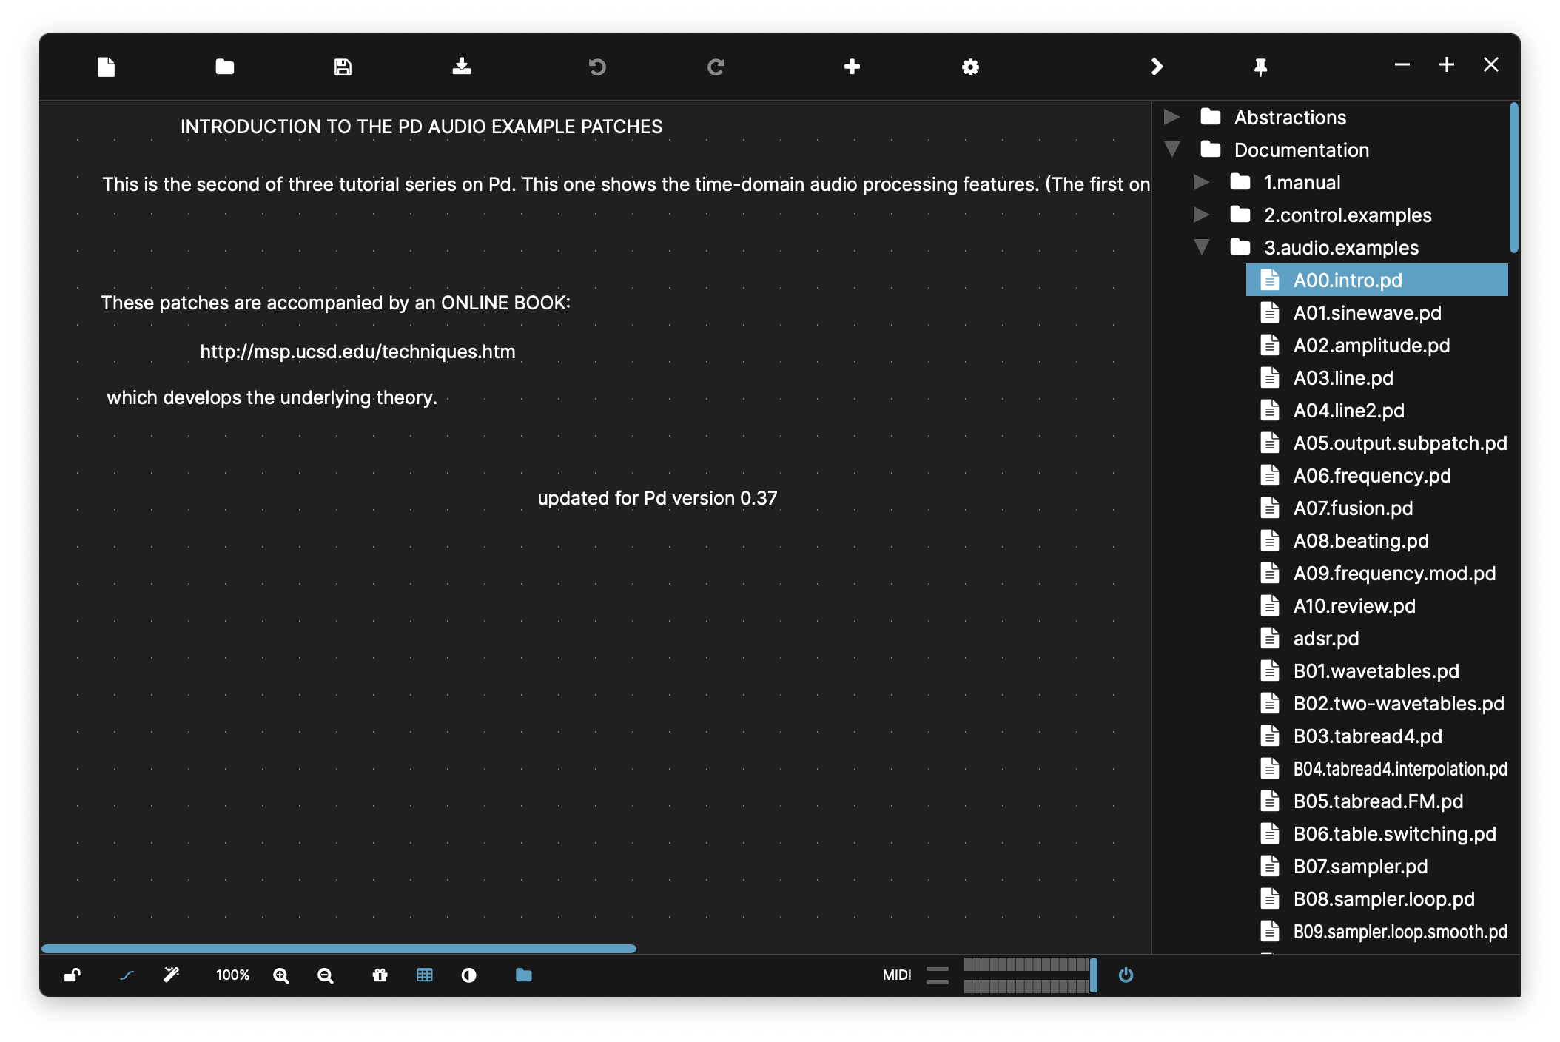Redo the last undone action
This screenshot has width=1560, height=1042.
(x=716, y=67)
